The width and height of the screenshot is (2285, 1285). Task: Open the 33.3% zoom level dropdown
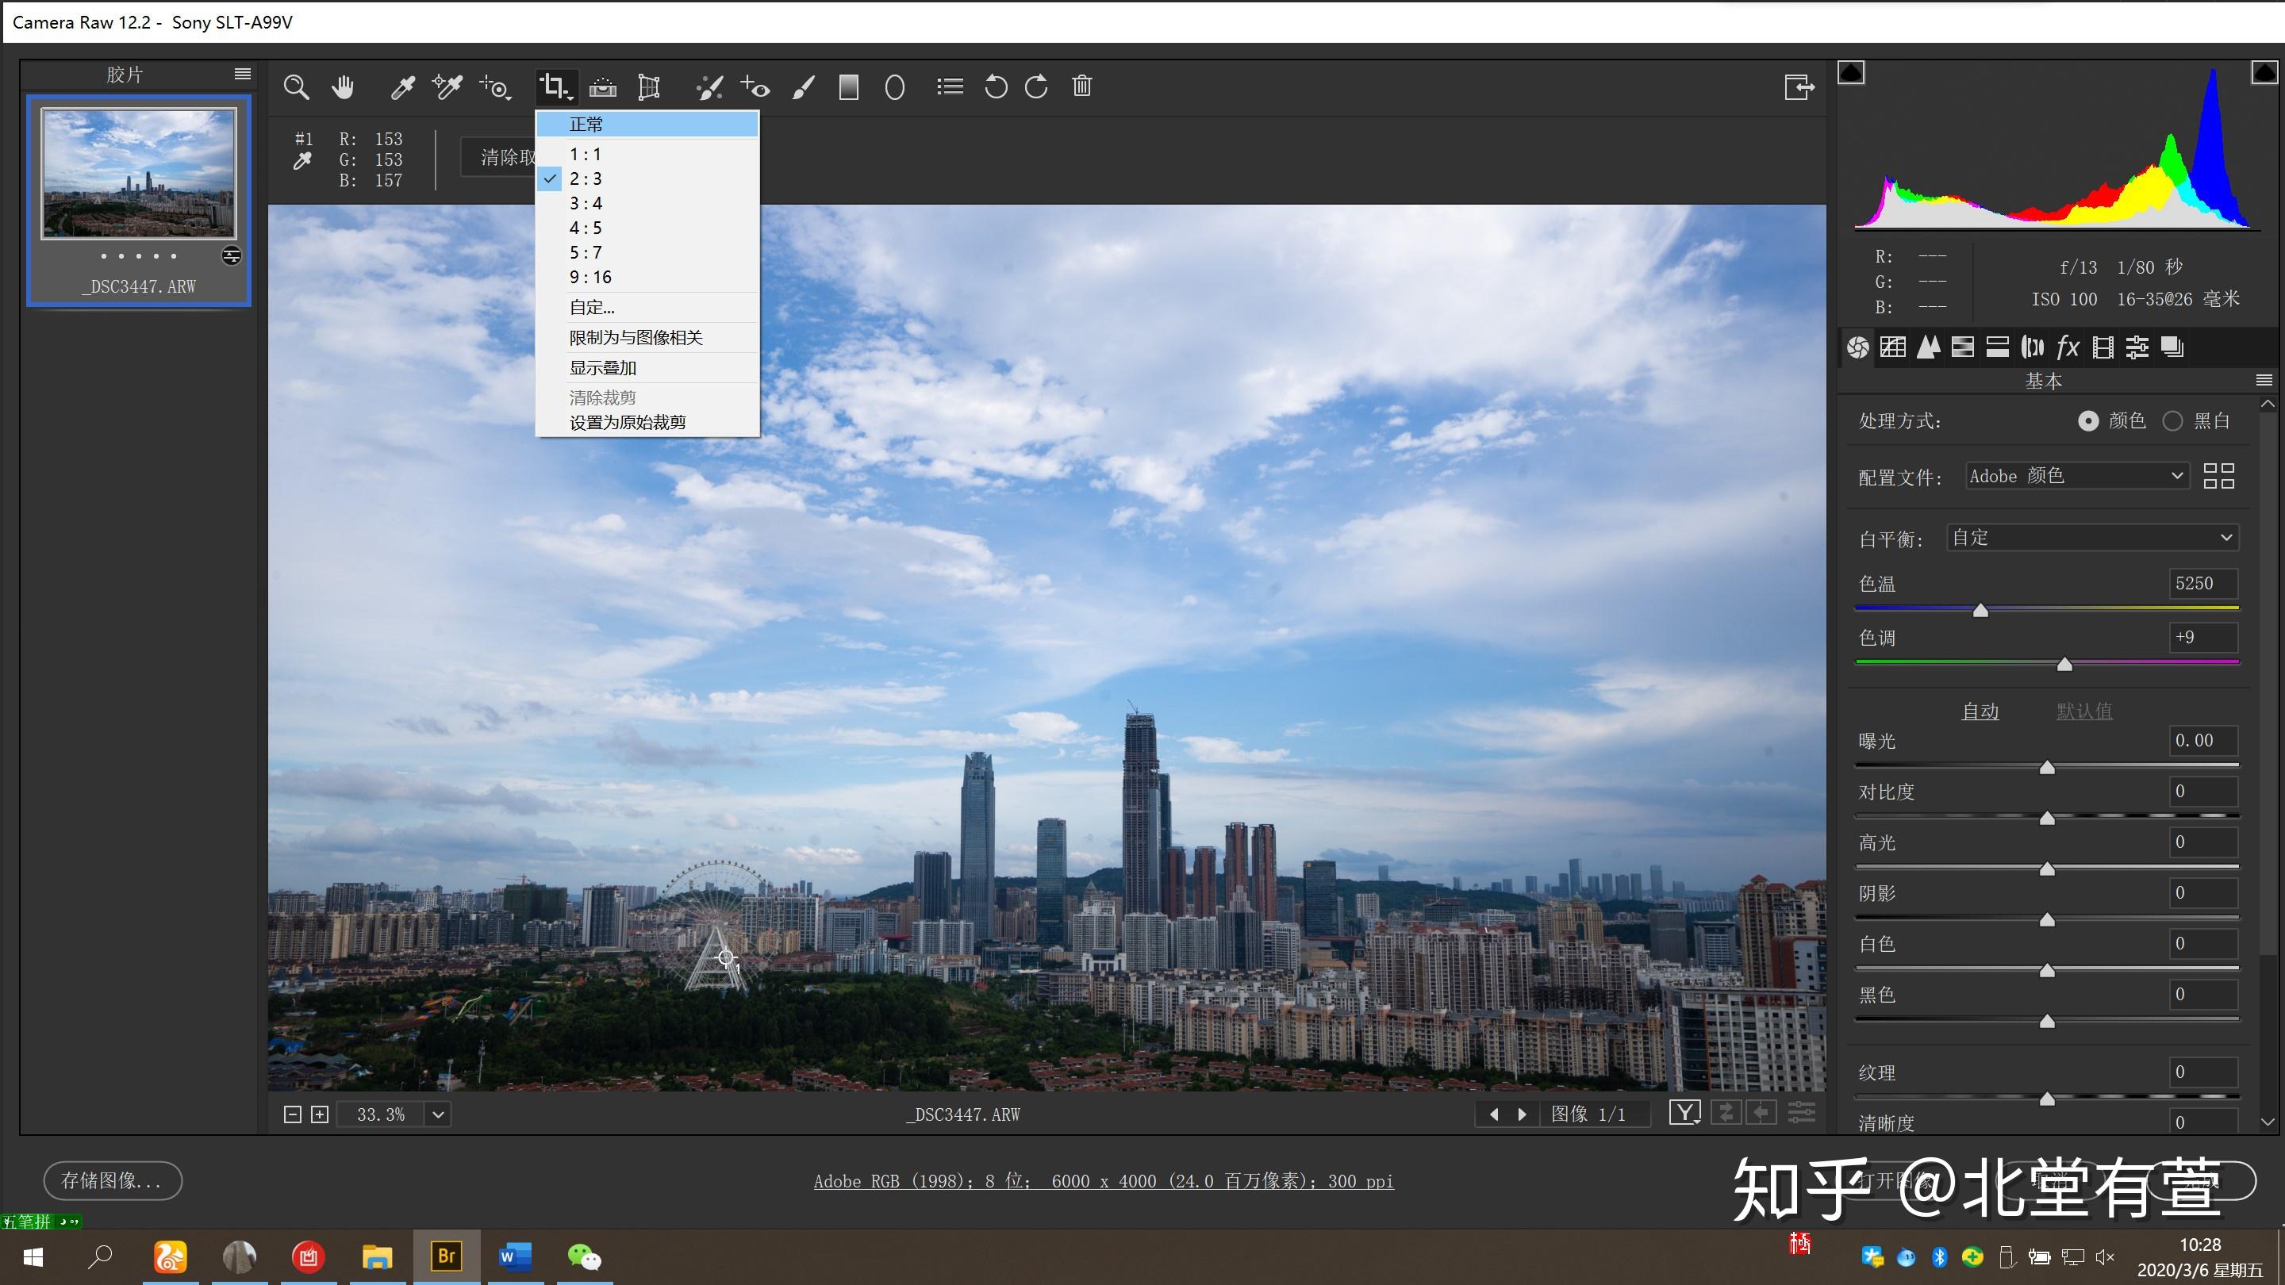[x=436, y=1114]
